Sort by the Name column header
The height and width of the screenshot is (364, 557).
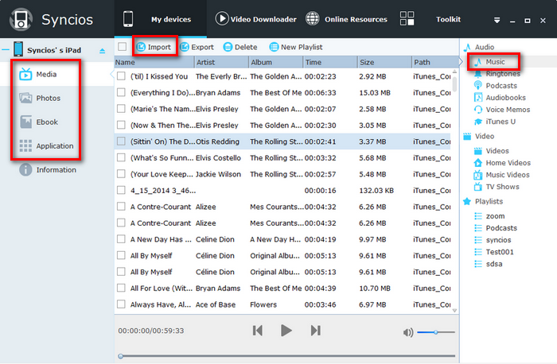pyautogui.click(x=154, y=62)
